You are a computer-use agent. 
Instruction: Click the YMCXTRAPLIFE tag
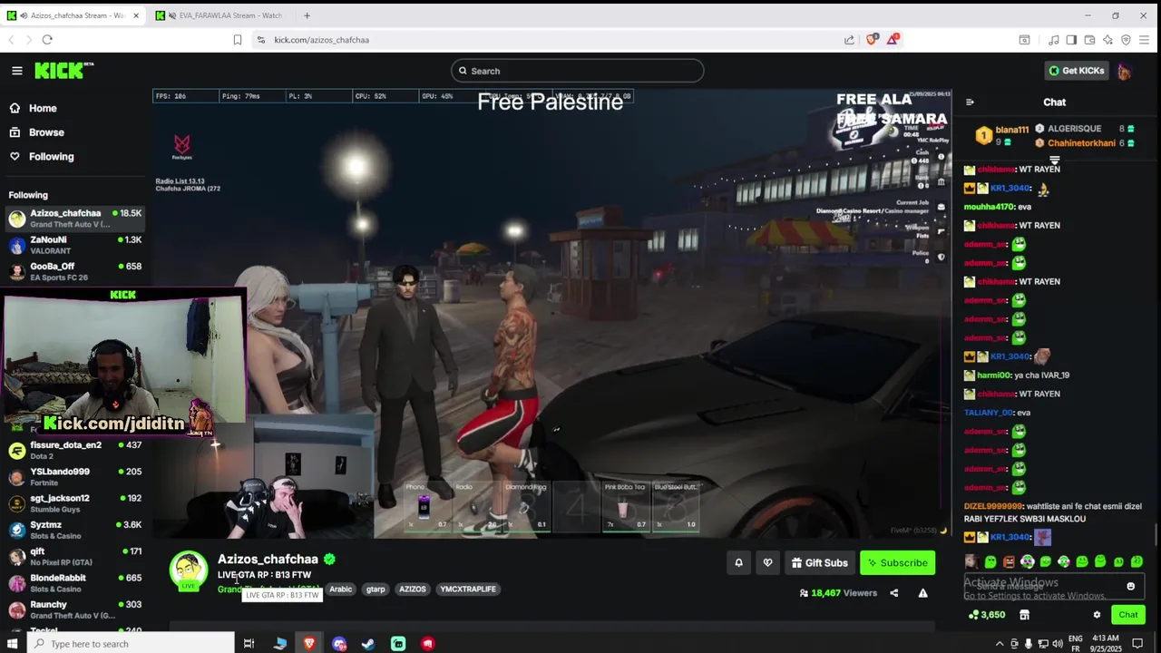click(x=468, y=590)
